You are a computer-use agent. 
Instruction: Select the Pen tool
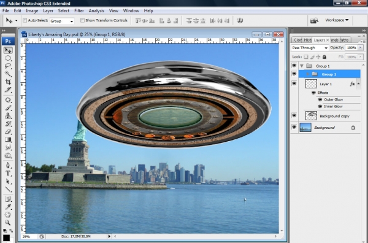(x=8, y=165)
